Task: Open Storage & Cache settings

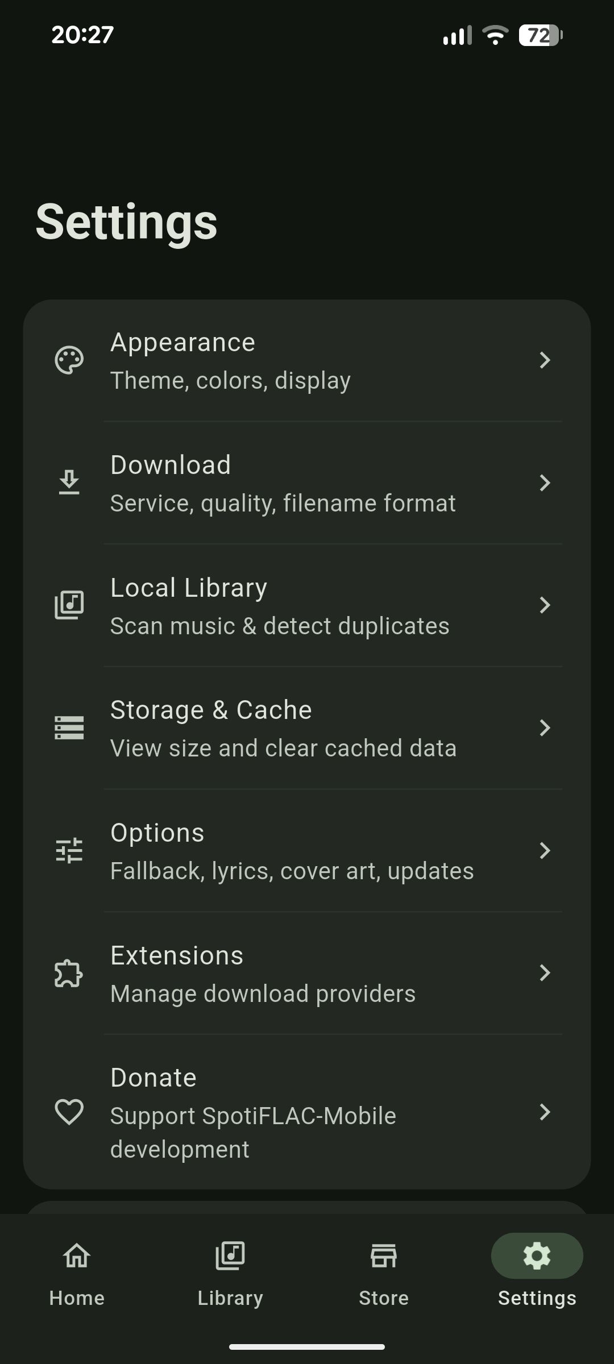Action: (x=307, y=727)
